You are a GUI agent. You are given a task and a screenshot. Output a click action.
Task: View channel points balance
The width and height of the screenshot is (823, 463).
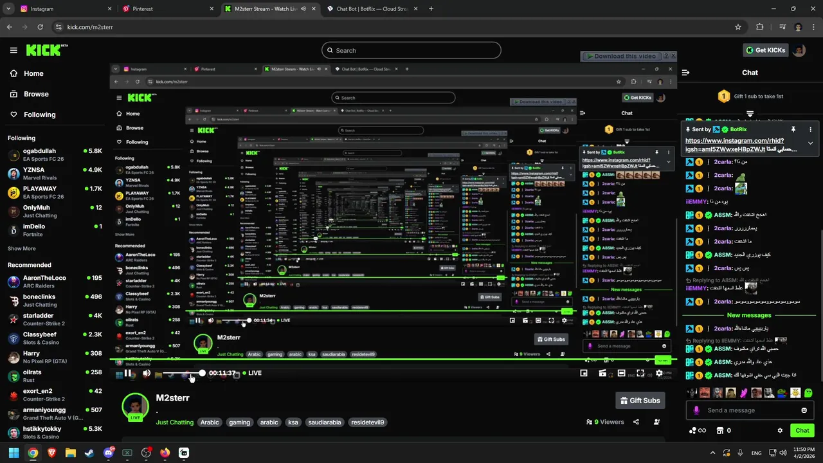pos(698,430)
